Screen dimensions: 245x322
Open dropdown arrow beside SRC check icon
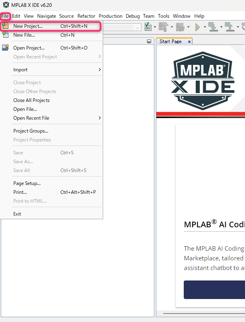click(x=155, y=27)
